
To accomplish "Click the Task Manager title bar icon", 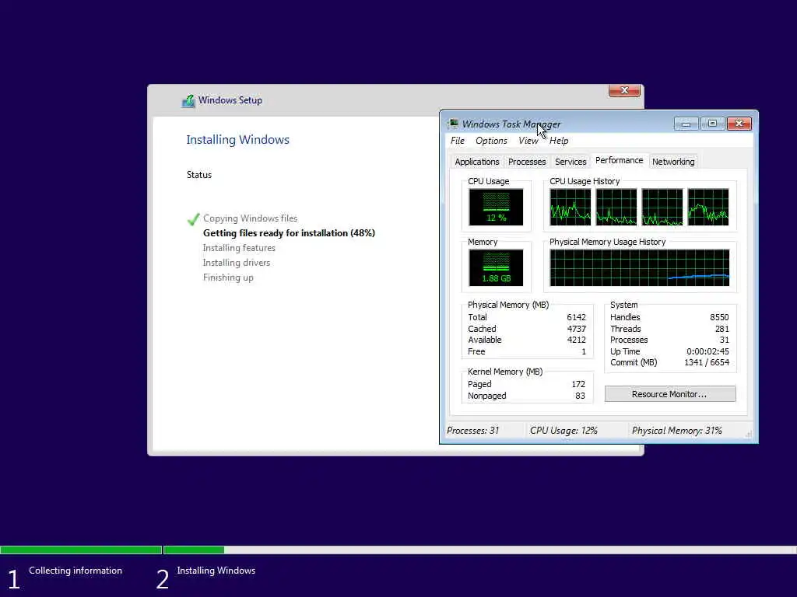I will pyautogui.click(x=453, y=124).
